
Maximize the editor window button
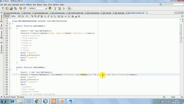(182, 13)
